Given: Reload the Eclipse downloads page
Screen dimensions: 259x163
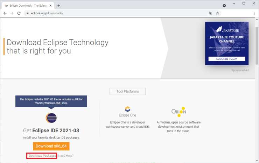Looking at the screenshot, I should [x=20, y=13].
